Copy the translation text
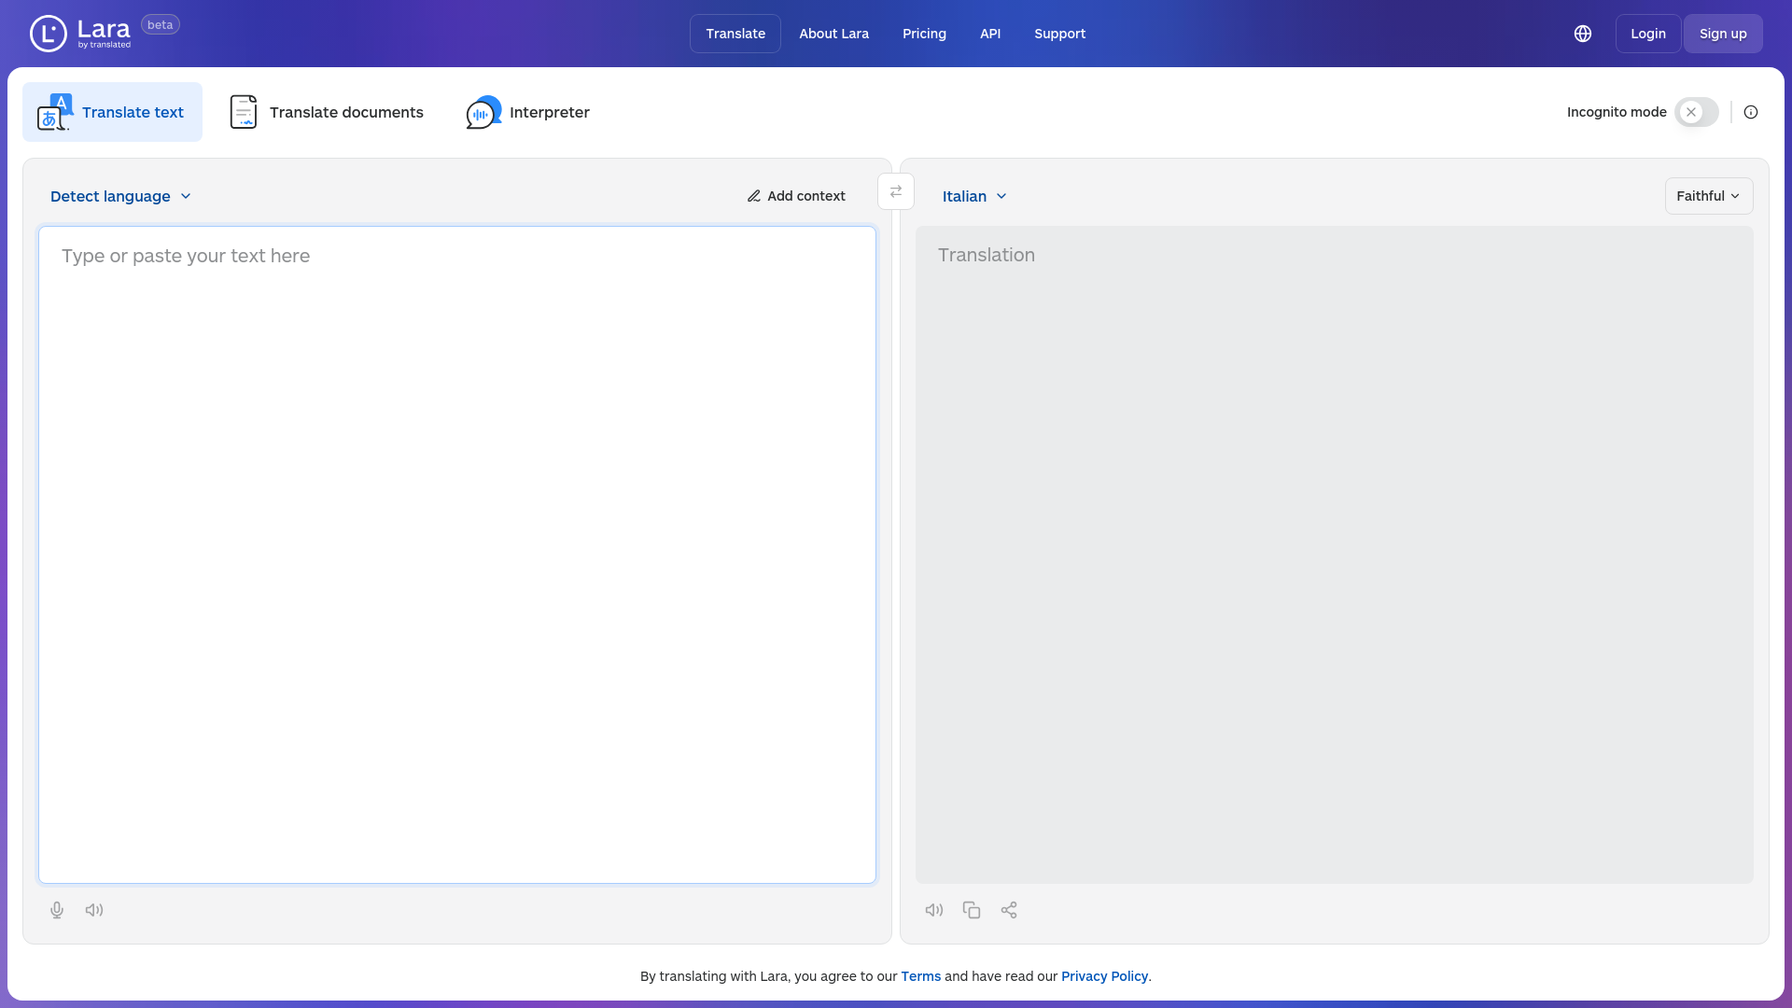Viewport: 1792px width, 1008px height. pos(972,910)
